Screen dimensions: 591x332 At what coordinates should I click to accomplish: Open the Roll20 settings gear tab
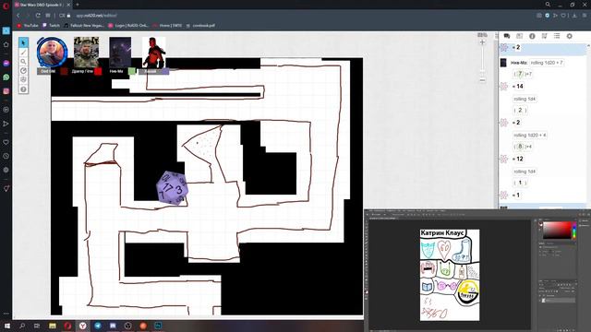coord(569,36)
